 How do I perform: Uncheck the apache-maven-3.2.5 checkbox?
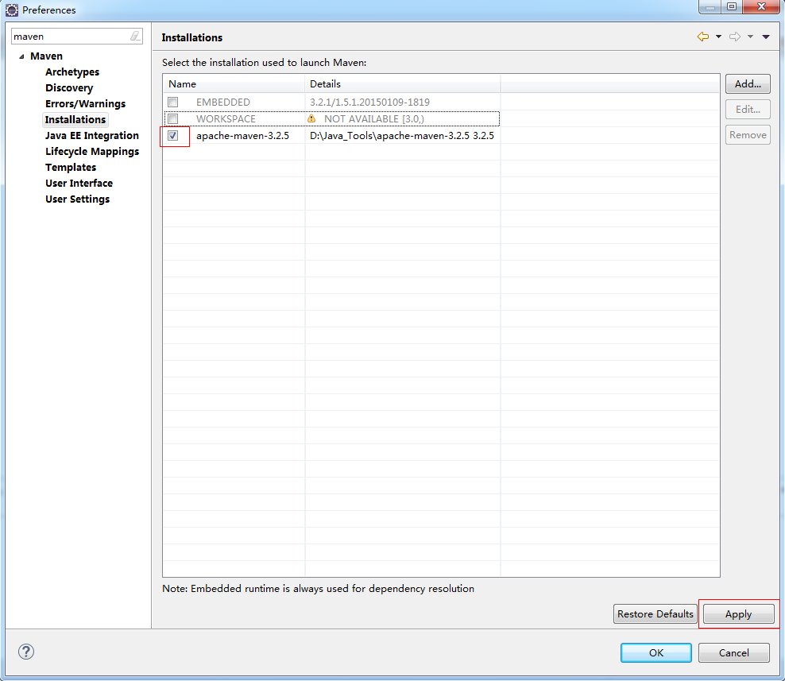pyautogui.click(x=172, y=135)
